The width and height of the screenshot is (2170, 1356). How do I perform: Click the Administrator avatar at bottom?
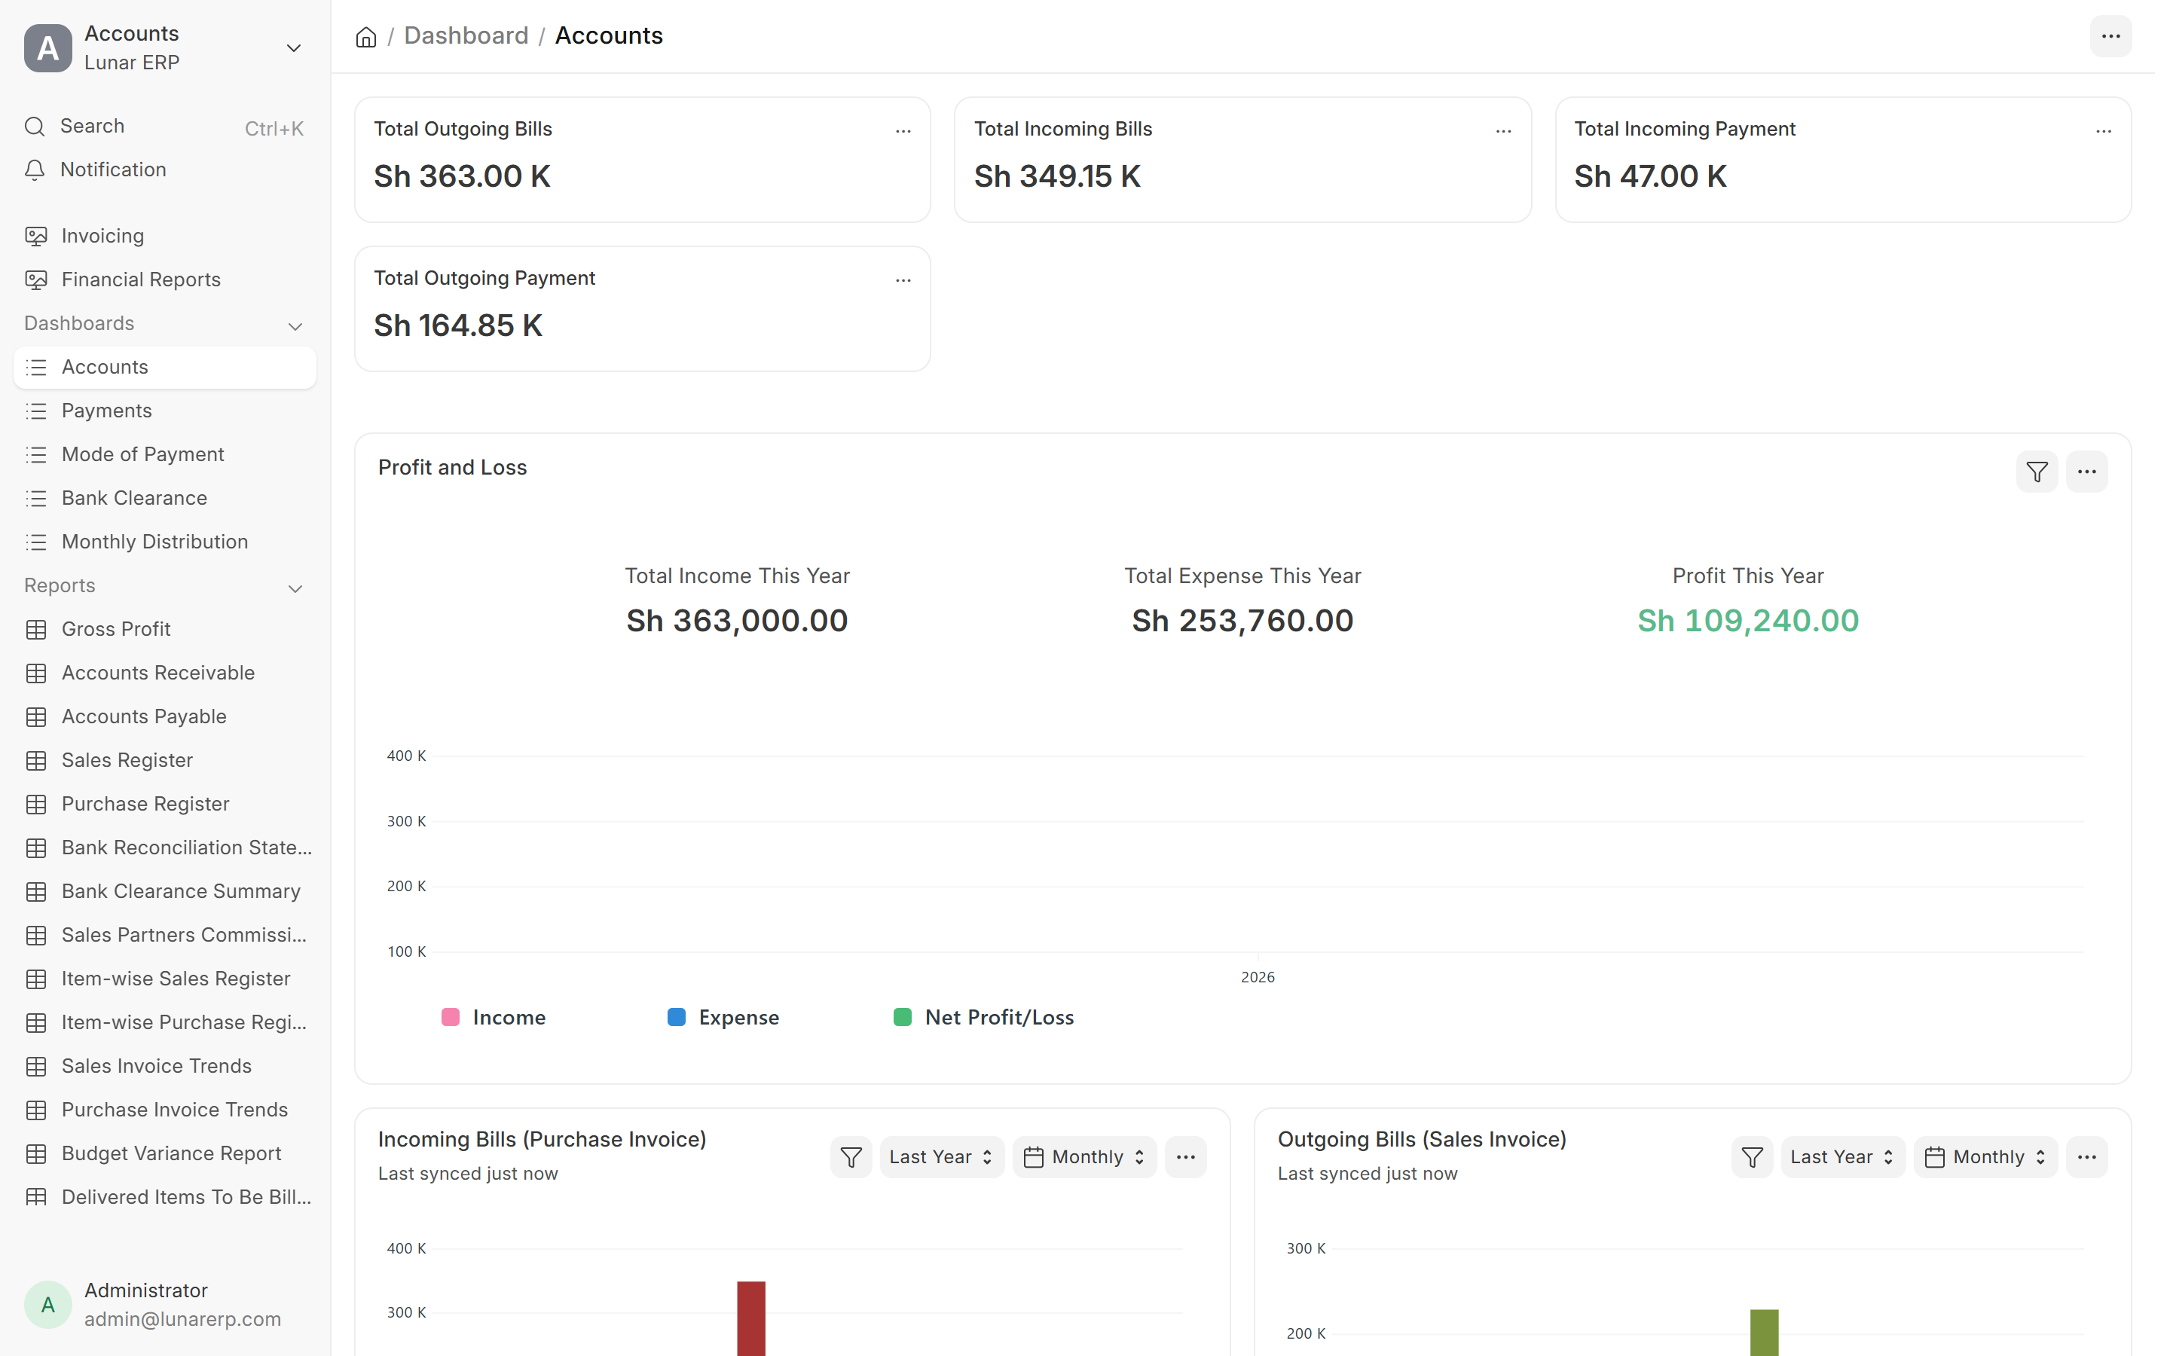[x=47, y=1304]
